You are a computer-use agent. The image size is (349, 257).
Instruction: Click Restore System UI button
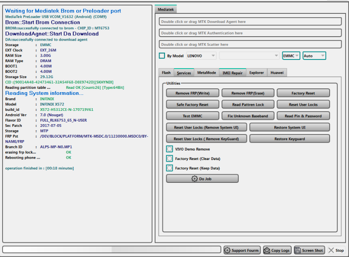(x=290, y=127)
